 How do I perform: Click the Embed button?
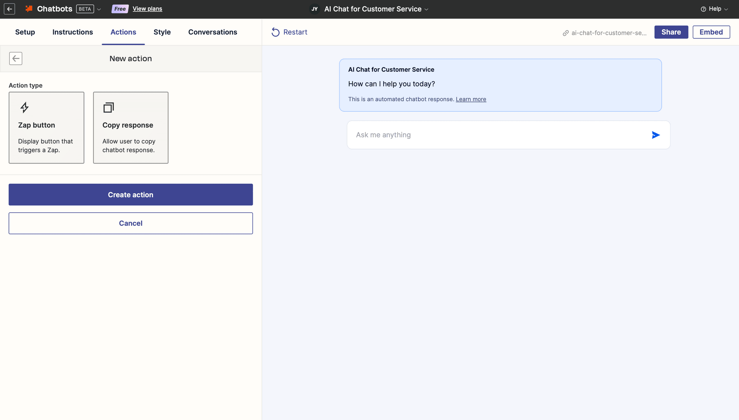click(x=711, y=32)
